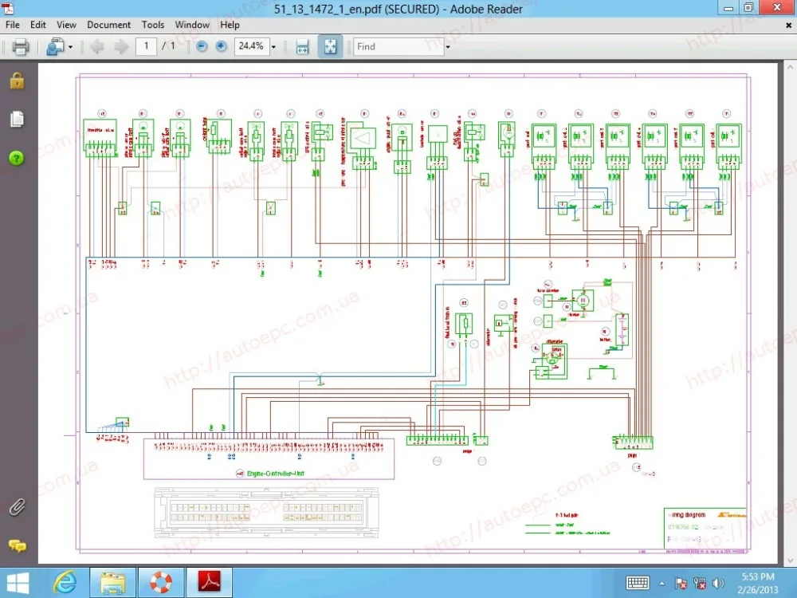Click in the Find search box
797x598 pixels.
397,47
